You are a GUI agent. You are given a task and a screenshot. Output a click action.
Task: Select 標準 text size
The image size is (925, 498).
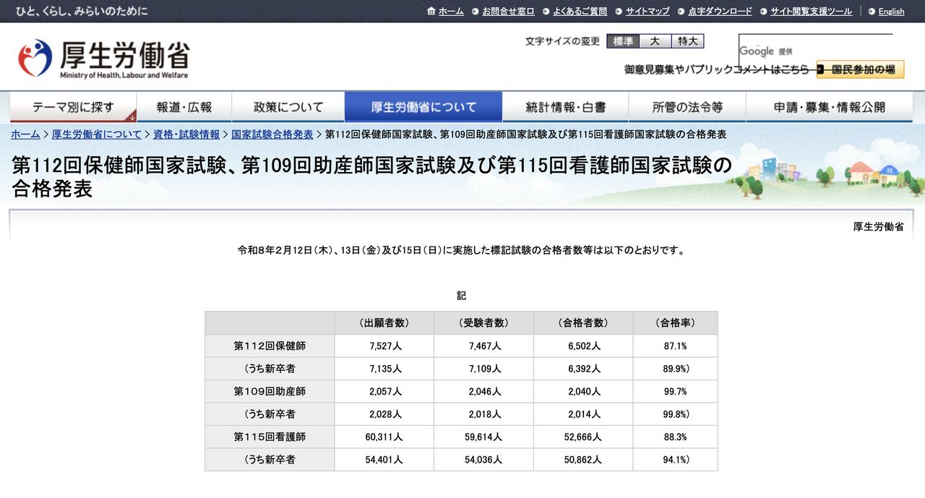click(622, 41)
